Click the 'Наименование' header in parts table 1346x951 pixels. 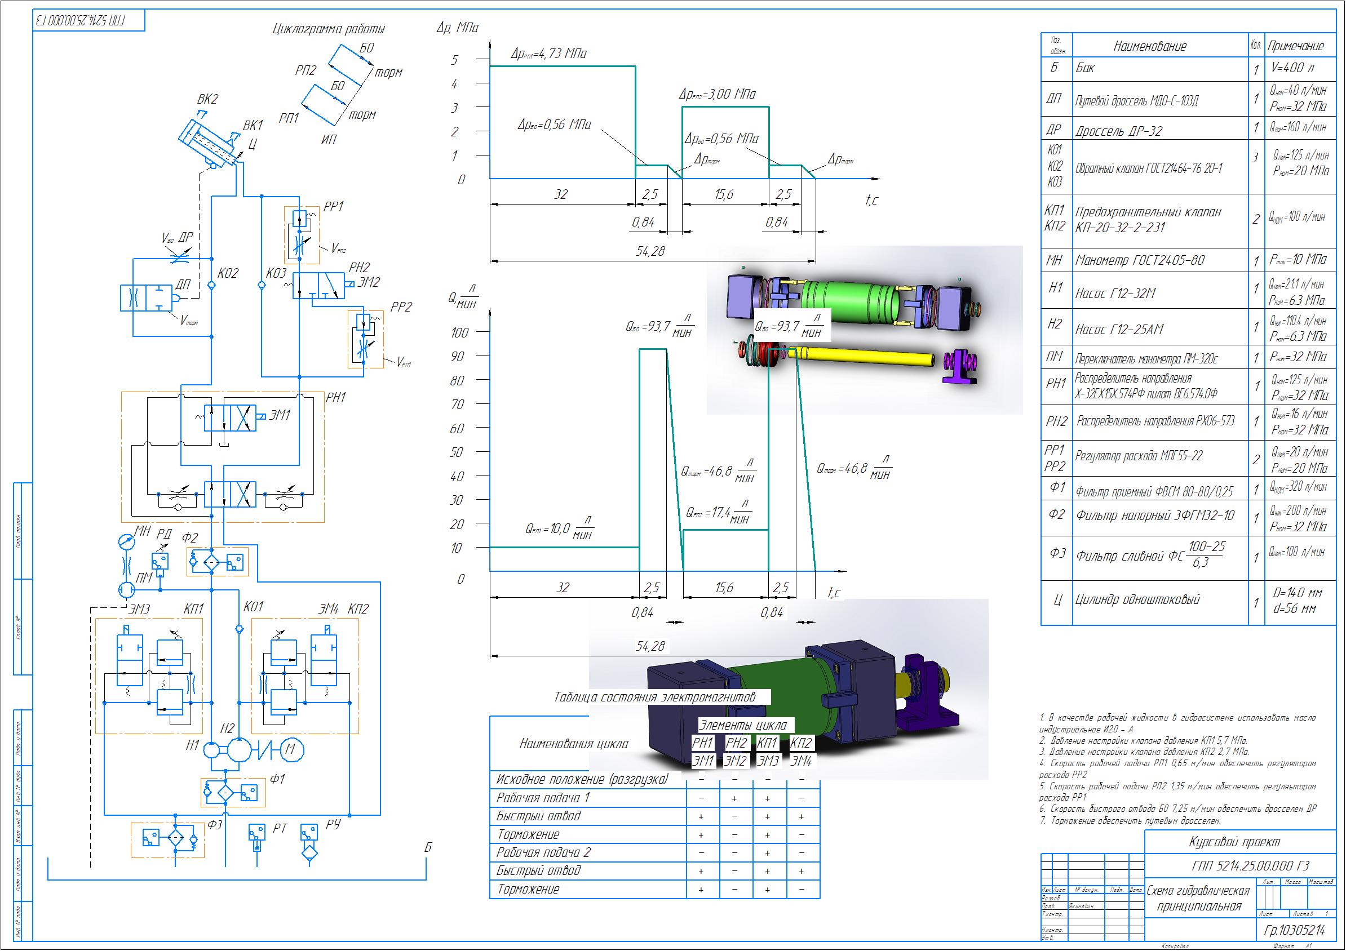pyautogui.click(x=1150, y=46)
